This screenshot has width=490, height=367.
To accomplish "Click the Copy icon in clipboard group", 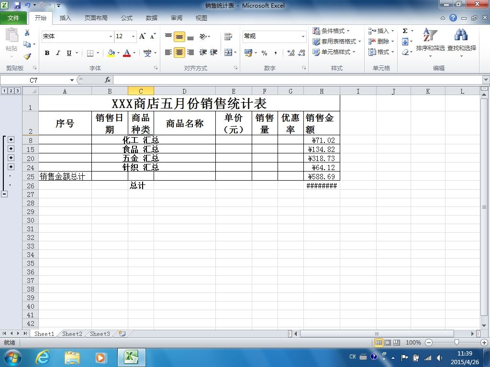I will 27,44.
